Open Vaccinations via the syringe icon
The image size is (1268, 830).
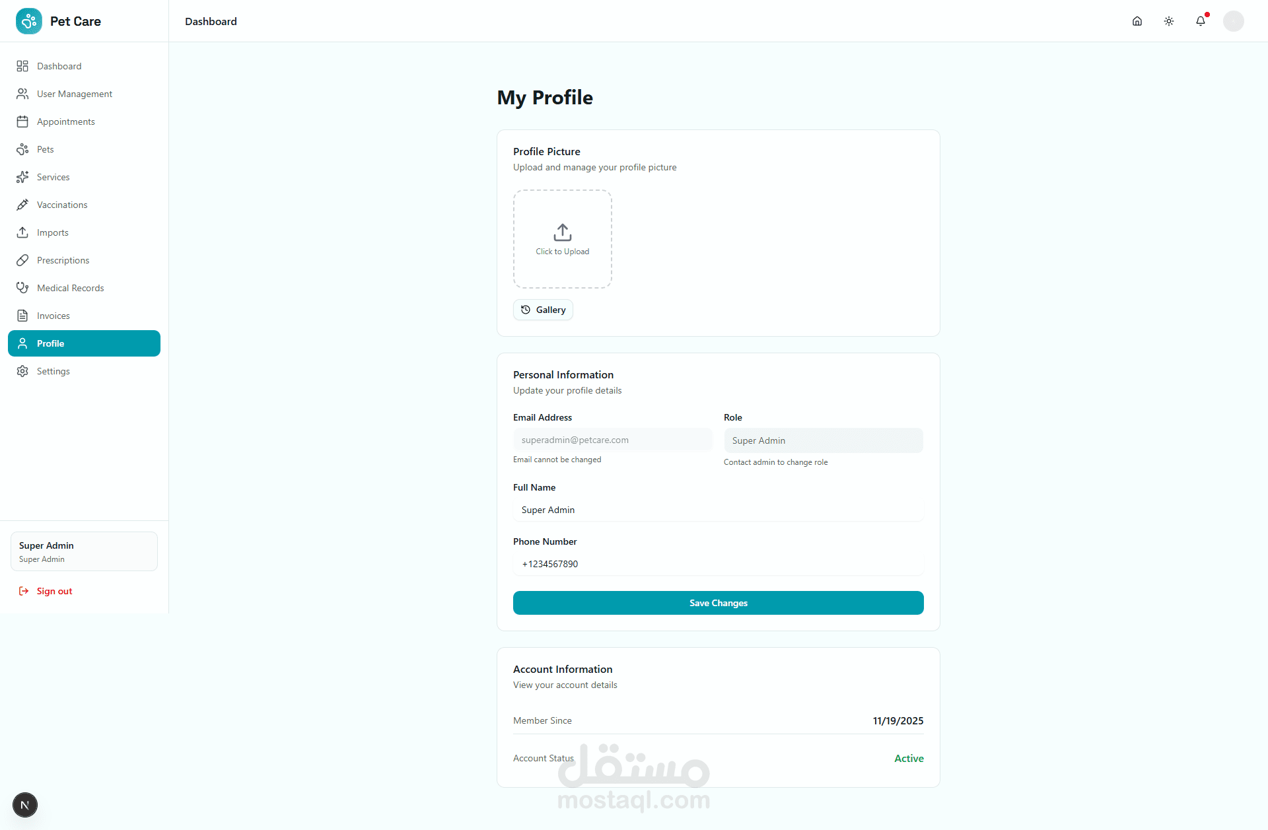pos(22,205)
